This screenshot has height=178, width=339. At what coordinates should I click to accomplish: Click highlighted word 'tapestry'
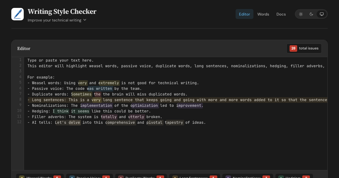tap(174, 122)
